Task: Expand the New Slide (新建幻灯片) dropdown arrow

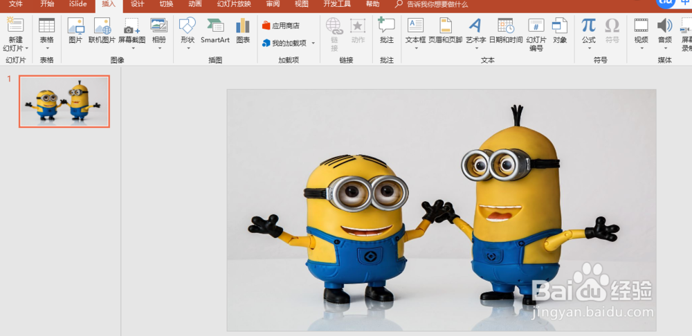Action: coord(26,48)
